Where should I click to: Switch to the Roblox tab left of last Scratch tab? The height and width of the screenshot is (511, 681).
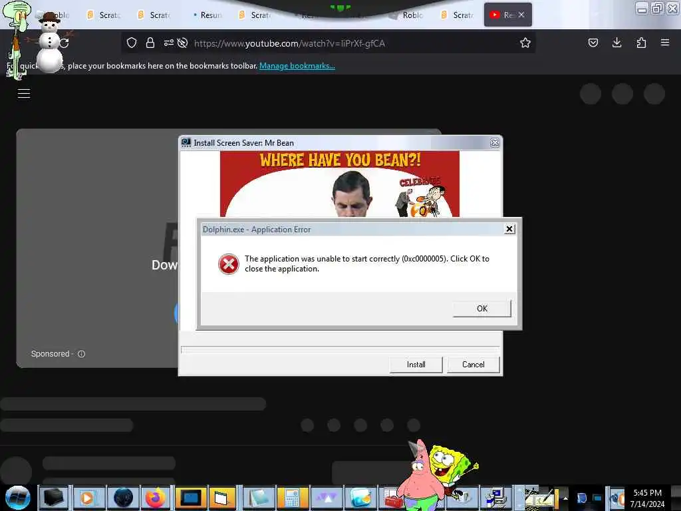coord(406,15)
